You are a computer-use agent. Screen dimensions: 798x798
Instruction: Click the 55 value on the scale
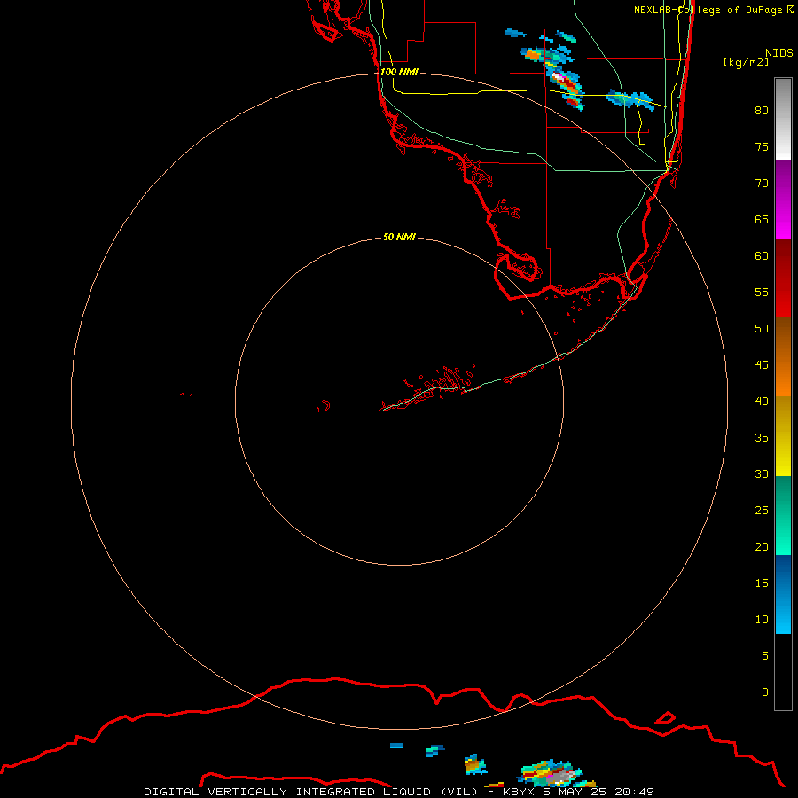762,292
